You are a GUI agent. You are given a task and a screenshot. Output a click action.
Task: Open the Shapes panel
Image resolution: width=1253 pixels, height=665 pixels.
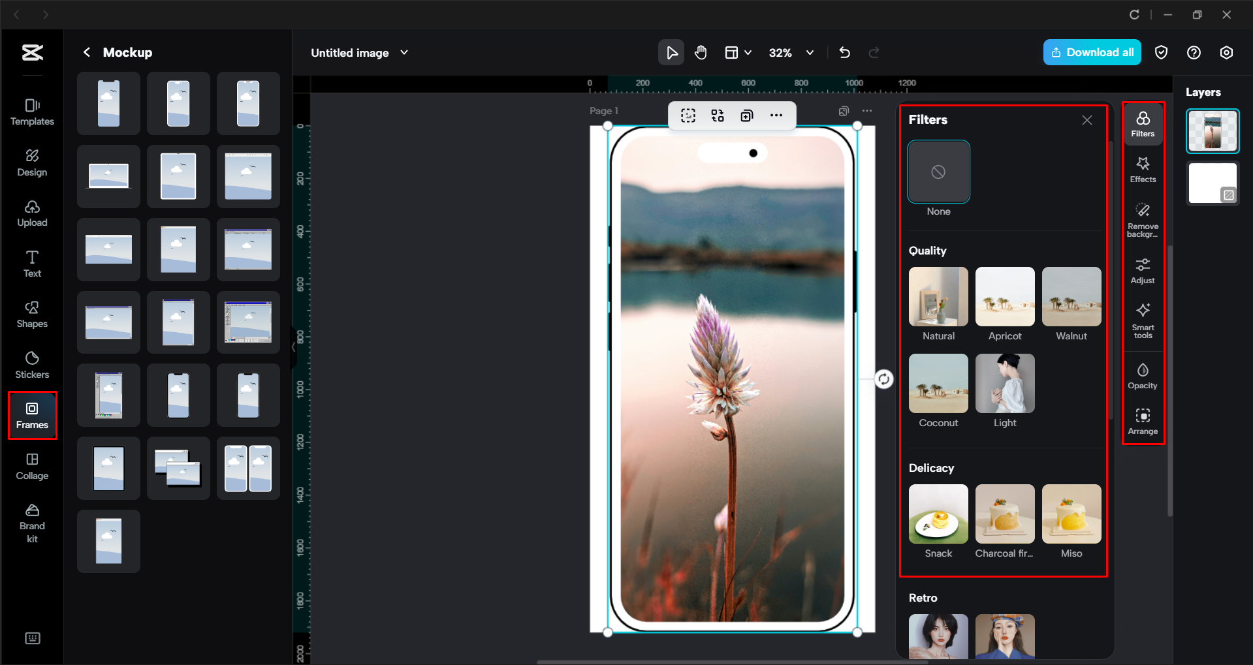point(31,314)
